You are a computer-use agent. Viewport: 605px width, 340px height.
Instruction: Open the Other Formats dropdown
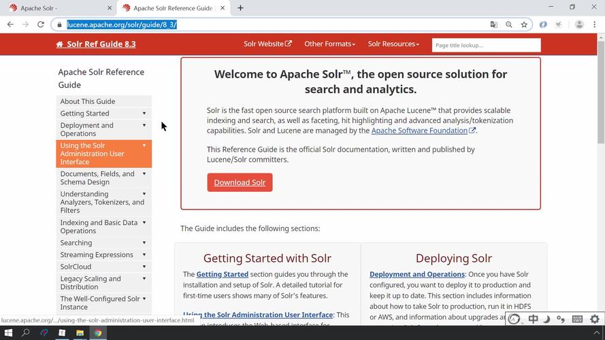point(329,44)
